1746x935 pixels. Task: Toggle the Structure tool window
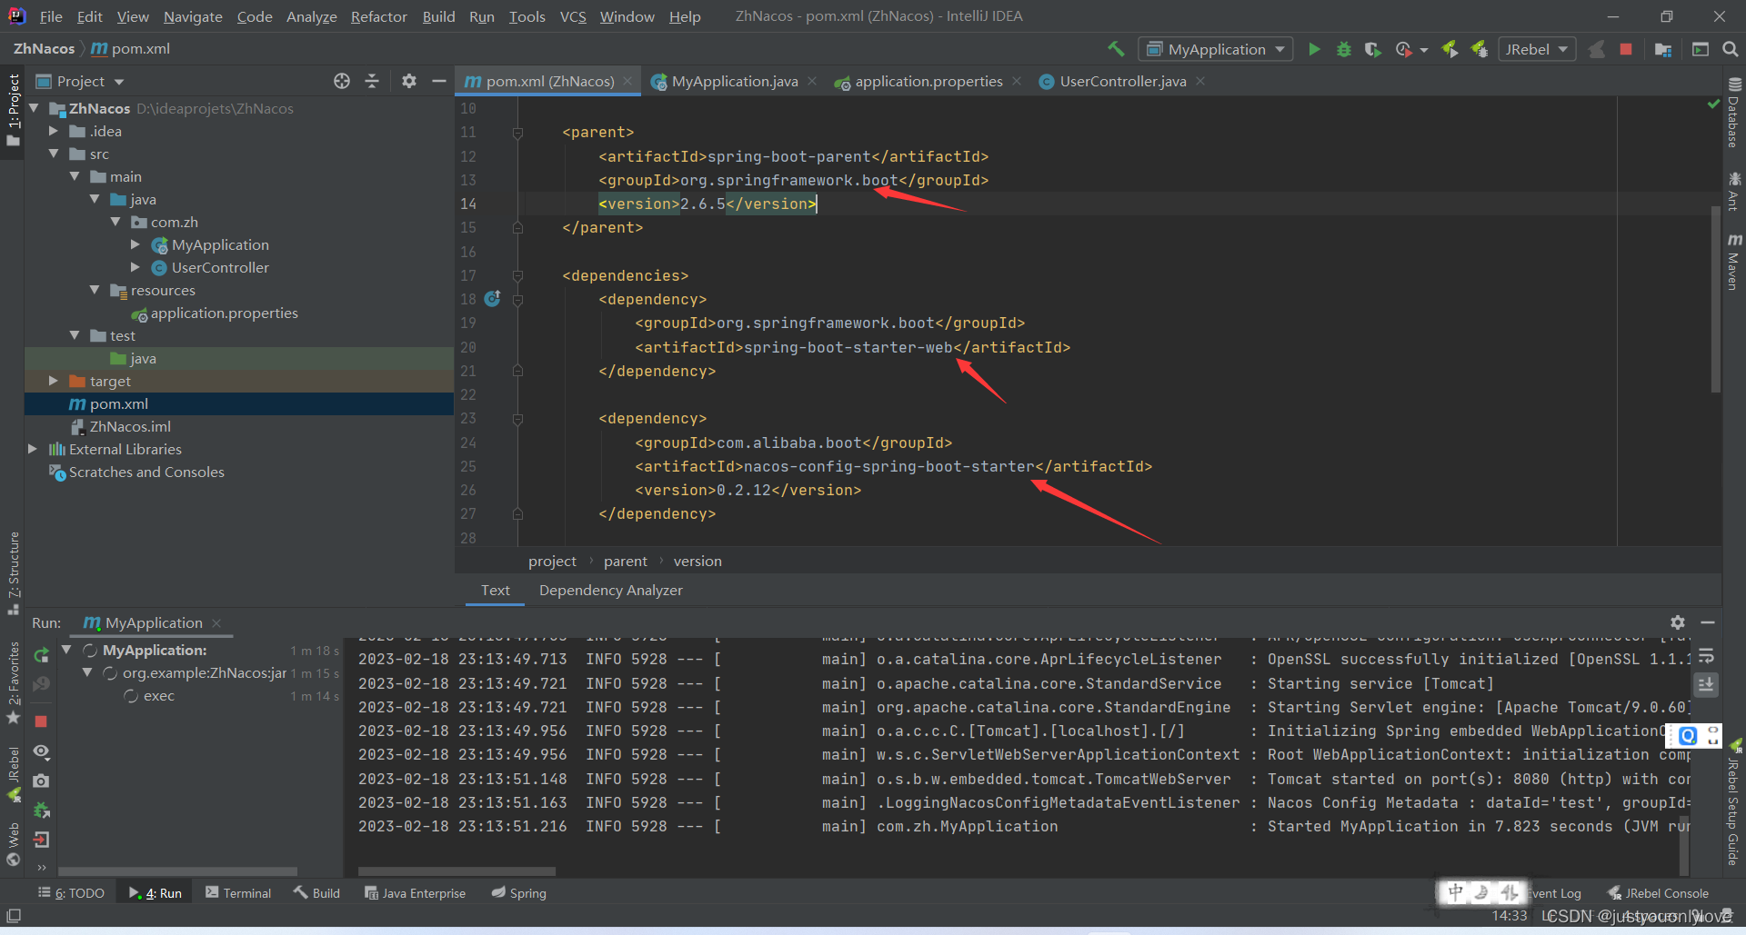click(13, 573)
